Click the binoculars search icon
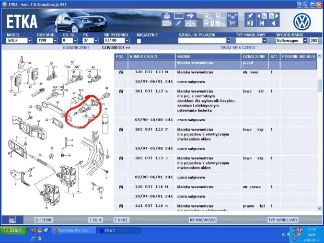 (x=190, y=16)
